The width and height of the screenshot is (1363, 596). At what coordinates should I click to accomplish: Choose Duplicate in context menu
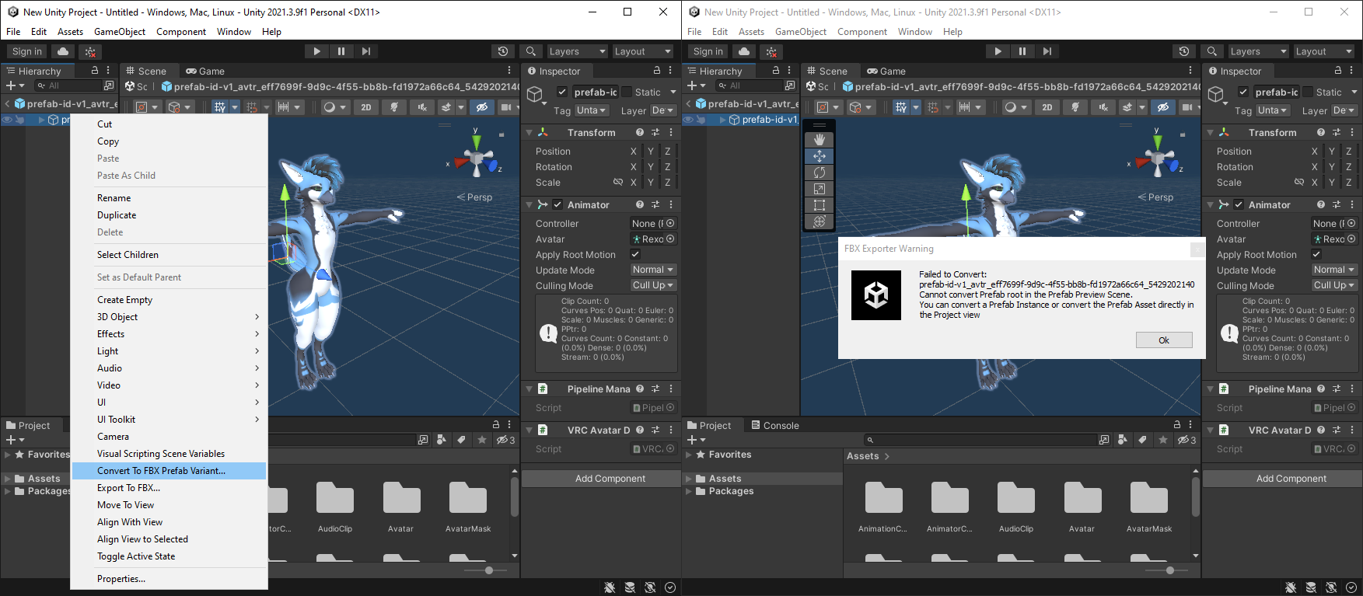(169, 214)
